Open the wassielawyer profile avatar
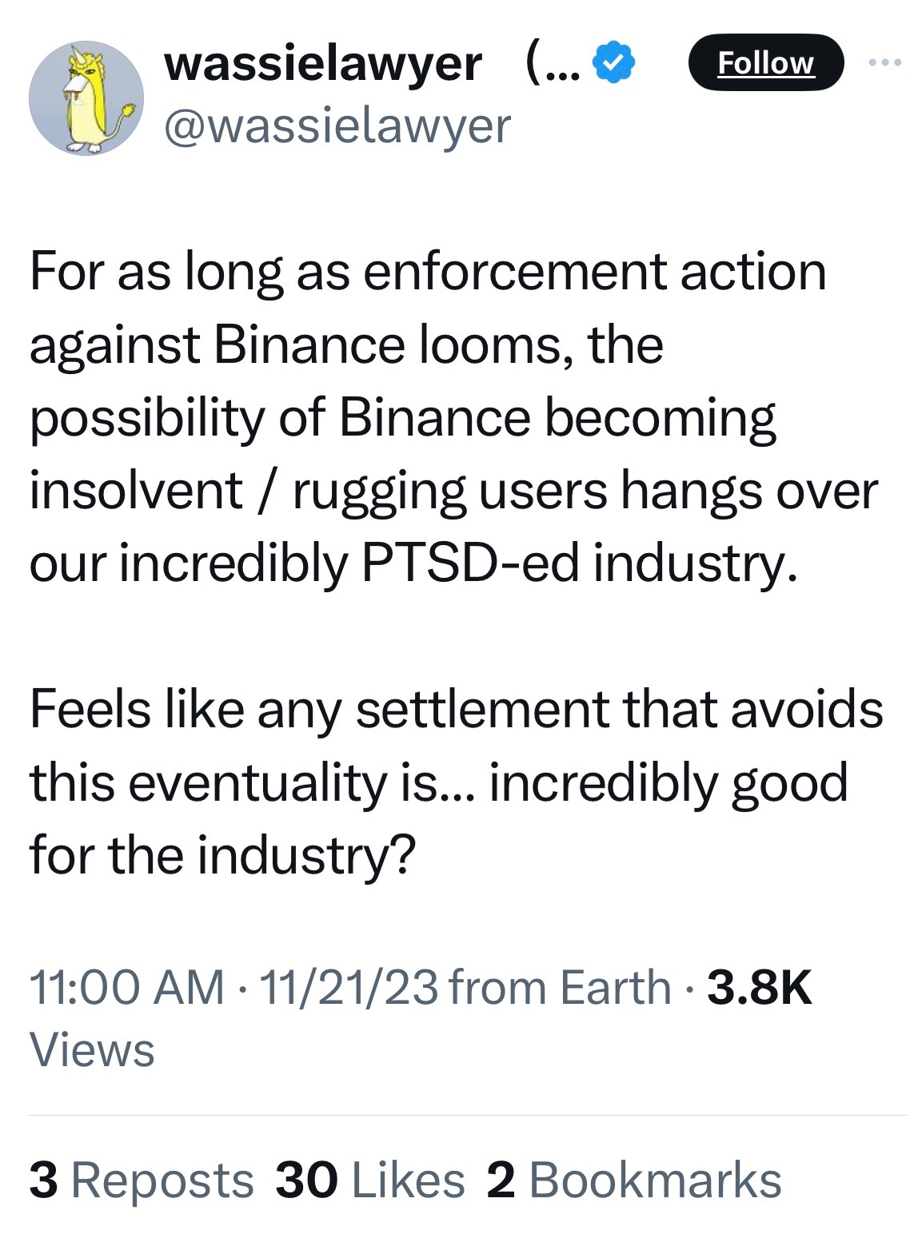The height and width of the screenshot is (1242, 918). [86, 98]
